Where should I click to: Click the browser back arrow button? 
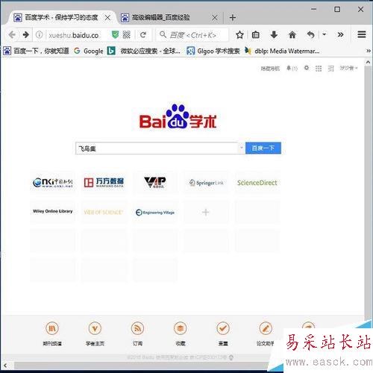[x=12, y=35]
